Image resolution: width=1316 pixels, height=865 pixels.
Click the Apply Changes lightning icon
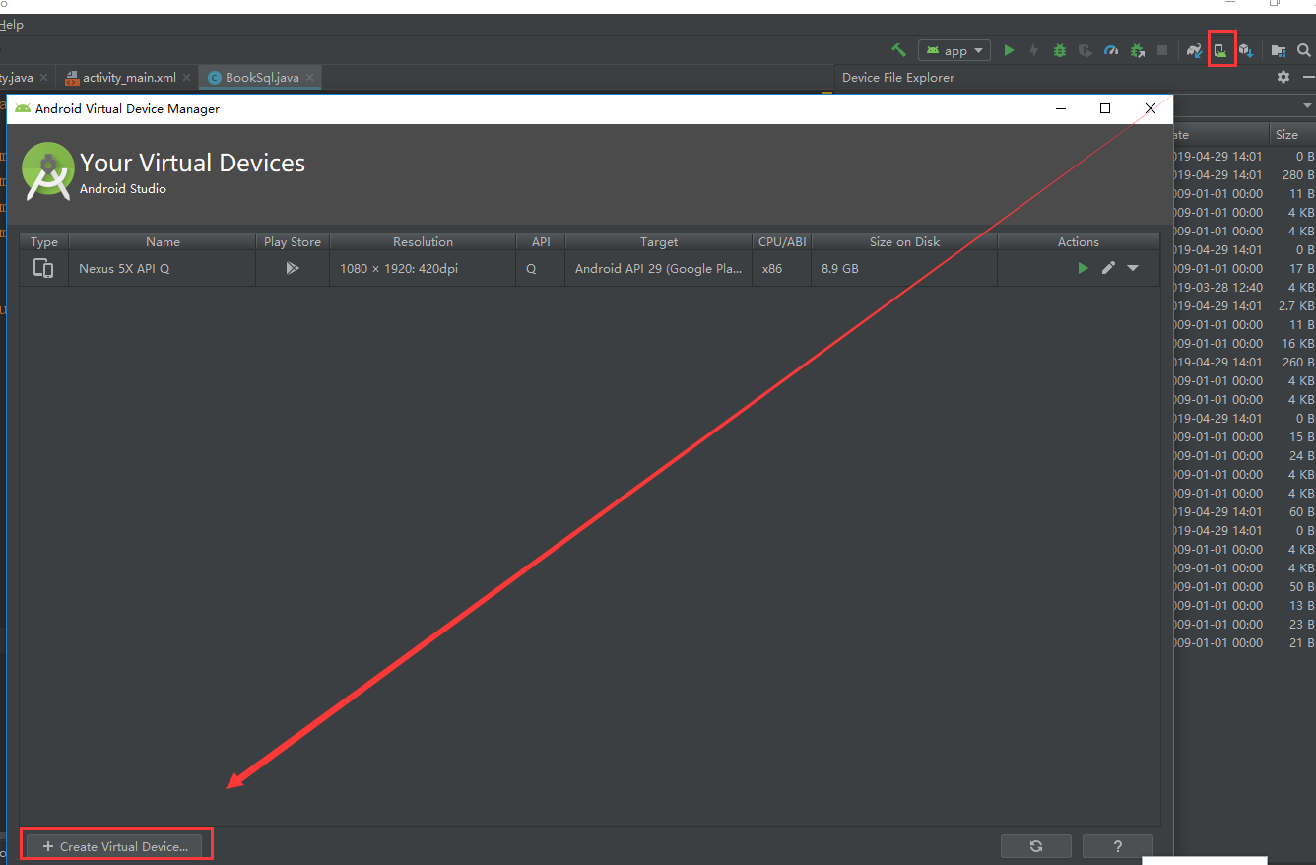[x=1033, y=50]
